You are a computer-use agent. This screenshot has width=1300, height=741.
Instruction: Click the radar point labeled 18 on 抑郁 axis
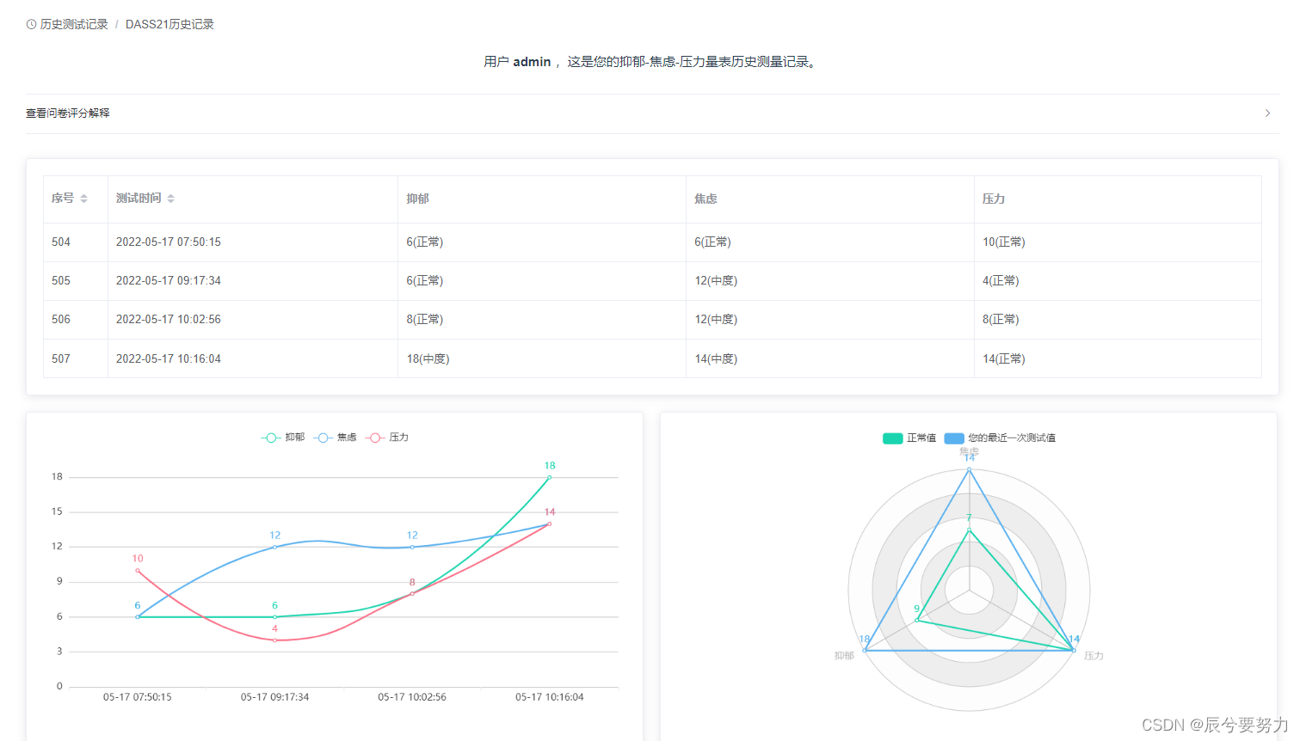point(865,651)
